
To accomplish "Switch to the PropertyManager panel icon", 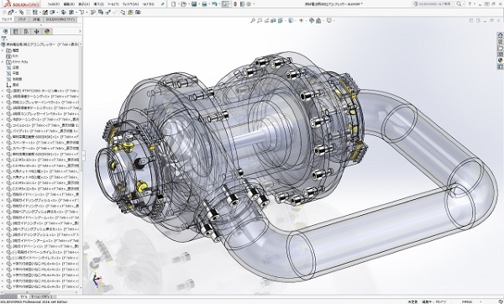I will (x=15, y=32).
